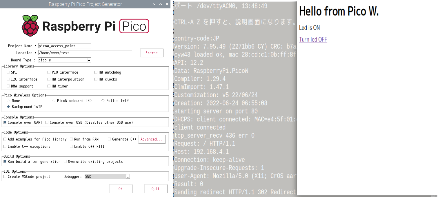The height and width of the screenshot is (197, 440).
Task: Select the Background lwIP option
Action: (8, 107)
